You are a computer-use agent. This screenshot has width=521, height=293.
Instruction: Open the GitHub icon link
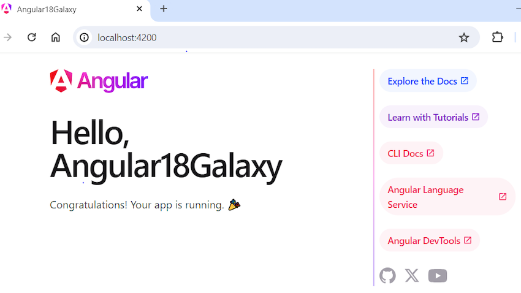pyautogui.click(x=387, y=275)
